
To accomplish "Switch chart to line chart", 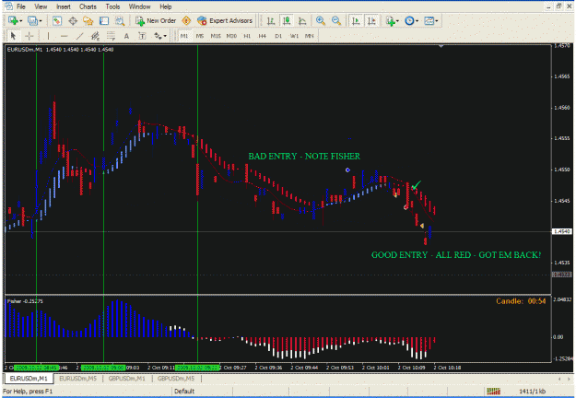I will click(302, 21).
